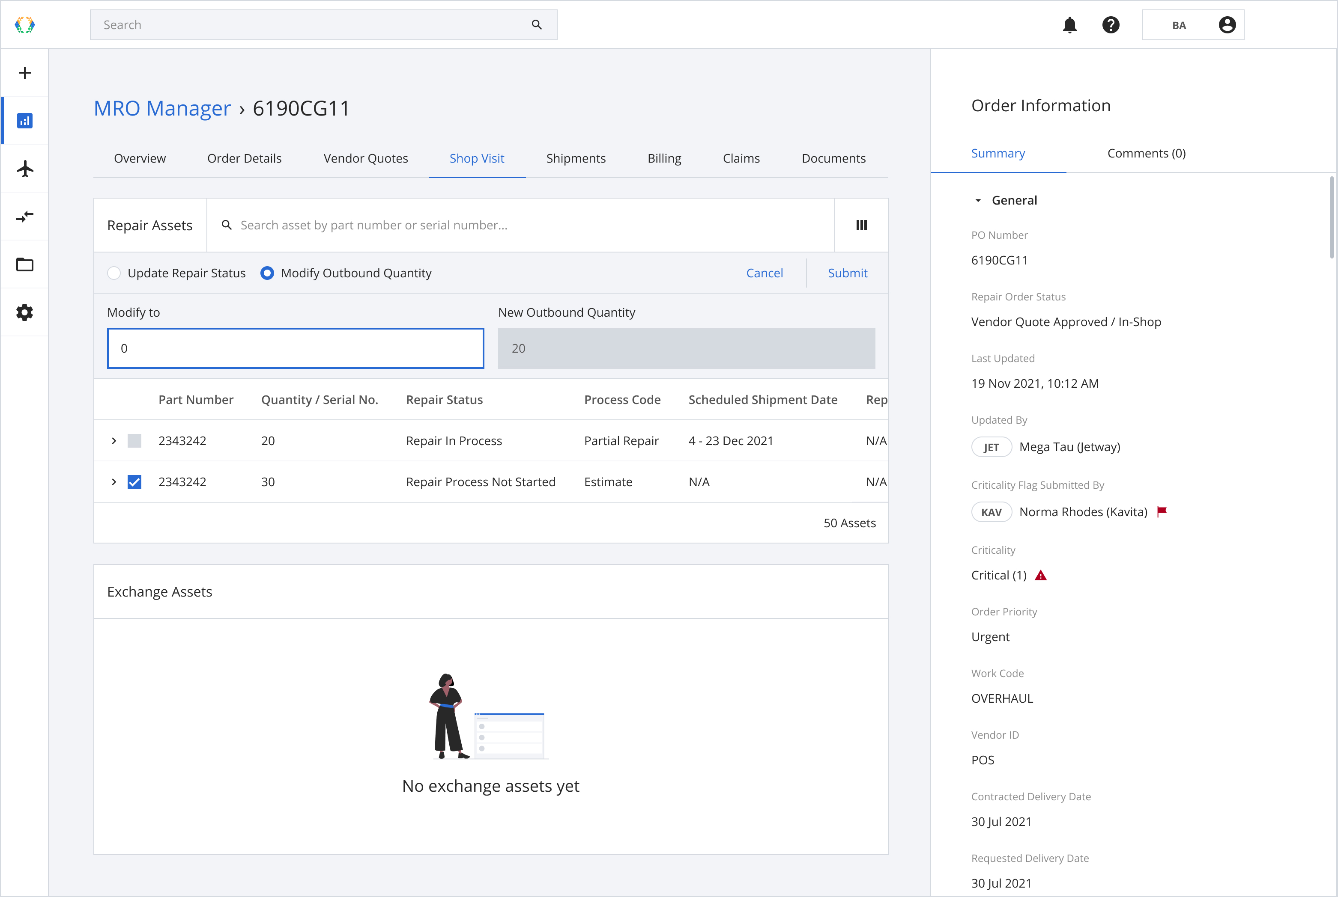Click the Part Number column header
This screenshot has height=897, width=1338.
click(196, 399)
